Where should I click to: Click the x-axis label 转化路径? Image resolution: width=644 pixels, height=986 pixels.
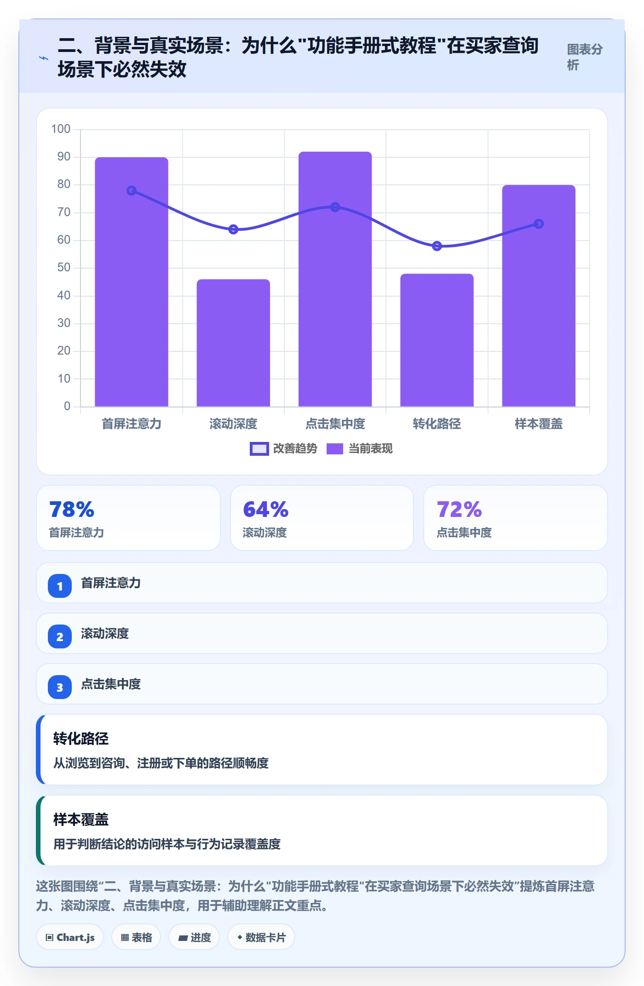point(437,424)
